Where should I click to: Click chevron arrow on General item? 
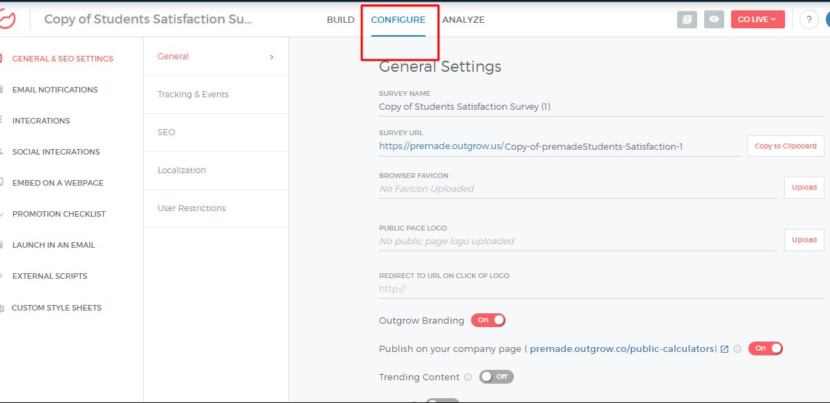pos(272,57)
